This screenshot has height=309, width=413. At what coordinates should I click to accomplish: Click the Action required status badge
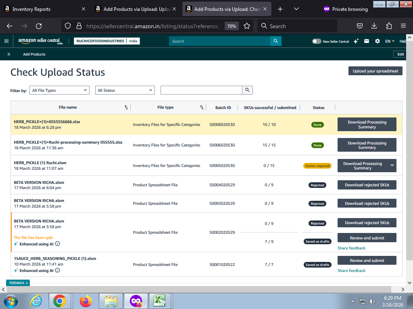tap(317, 166)
